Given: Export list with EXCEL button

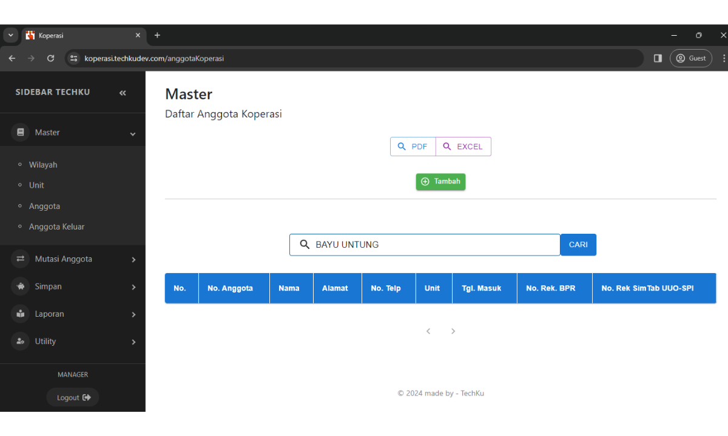Looking at the screenshot, I should pyautogui.click(x=463, y=147).
